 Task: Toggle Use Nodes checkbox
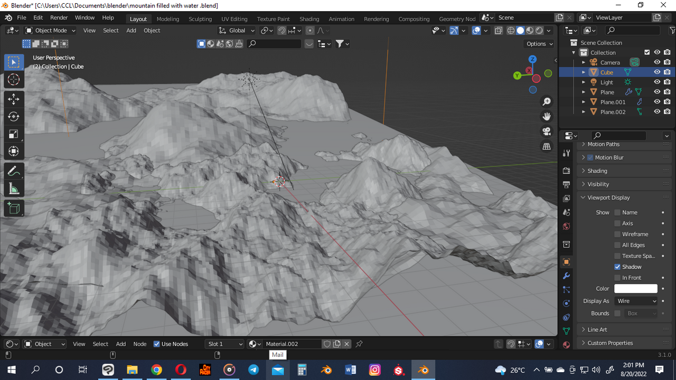pyautogui.click(x=156, y=344)
